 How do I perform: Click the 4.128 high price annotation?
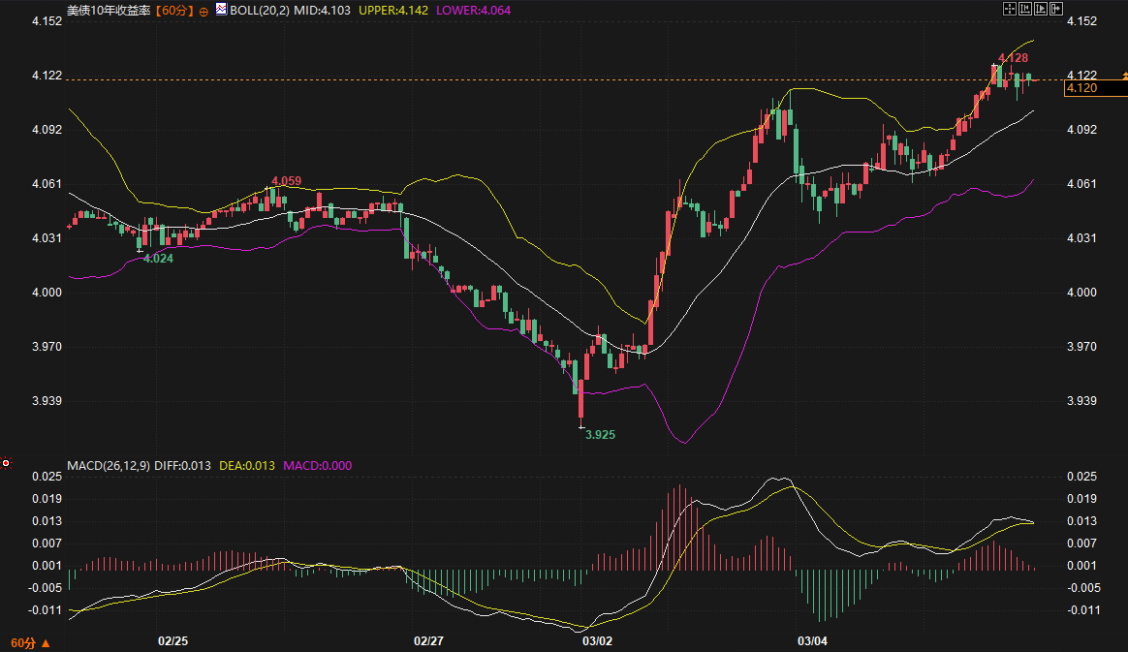1013,59
